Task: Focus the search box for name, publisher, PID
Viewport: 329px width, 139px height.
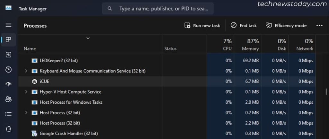Action: tap(158, 9)
